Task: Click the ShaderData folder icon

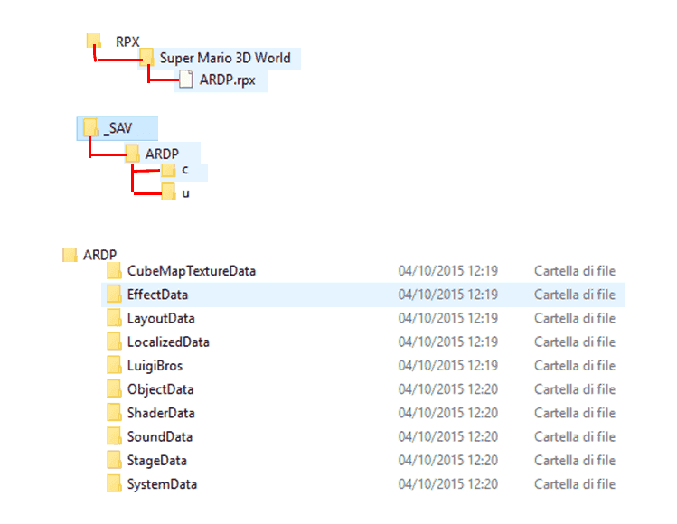Action: 114,413
